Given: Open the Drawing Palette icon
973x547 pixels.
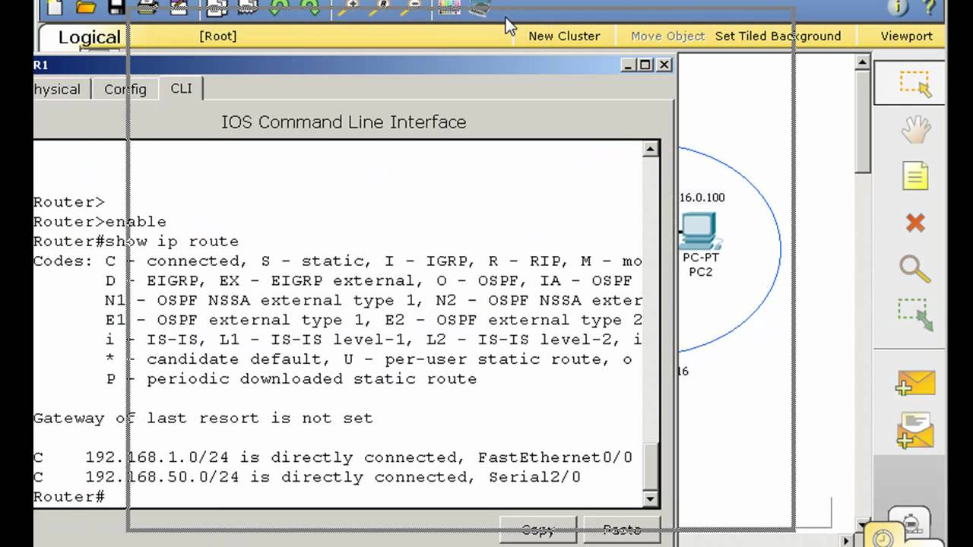Looking at the screenshot, I should [449, 8].
